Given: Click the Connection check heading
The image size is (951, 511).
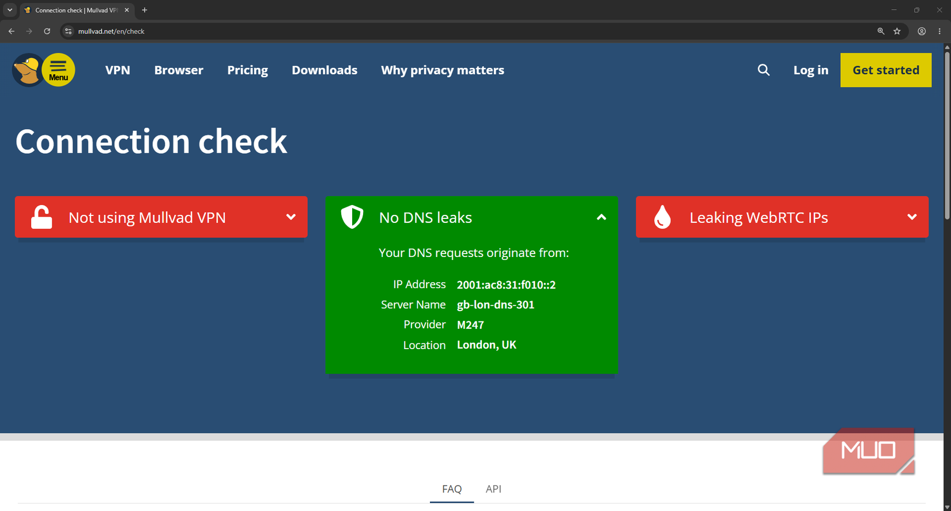Looking at the screenshot, I should pos(151,141).
